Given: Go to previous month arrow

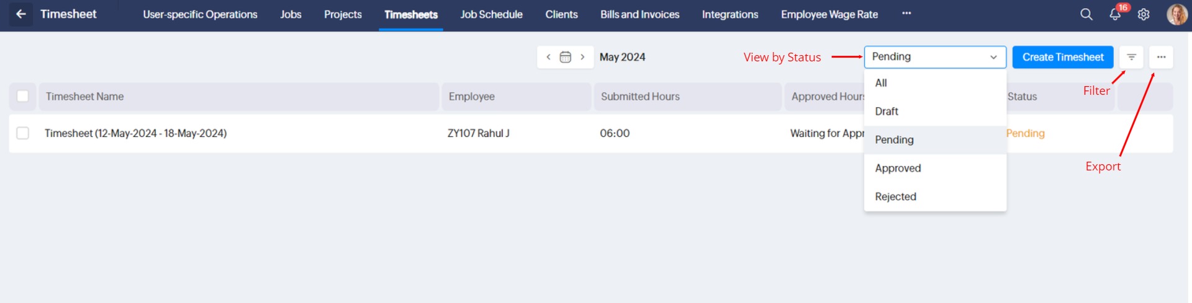Looking at the screenshot, I should (548, 57).
